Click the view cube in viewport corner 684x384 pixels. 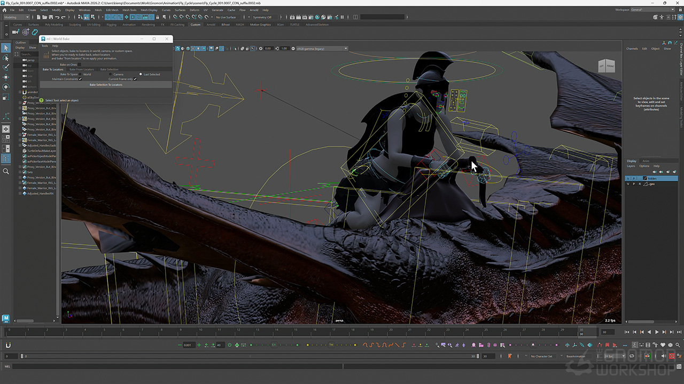[606, 66]
